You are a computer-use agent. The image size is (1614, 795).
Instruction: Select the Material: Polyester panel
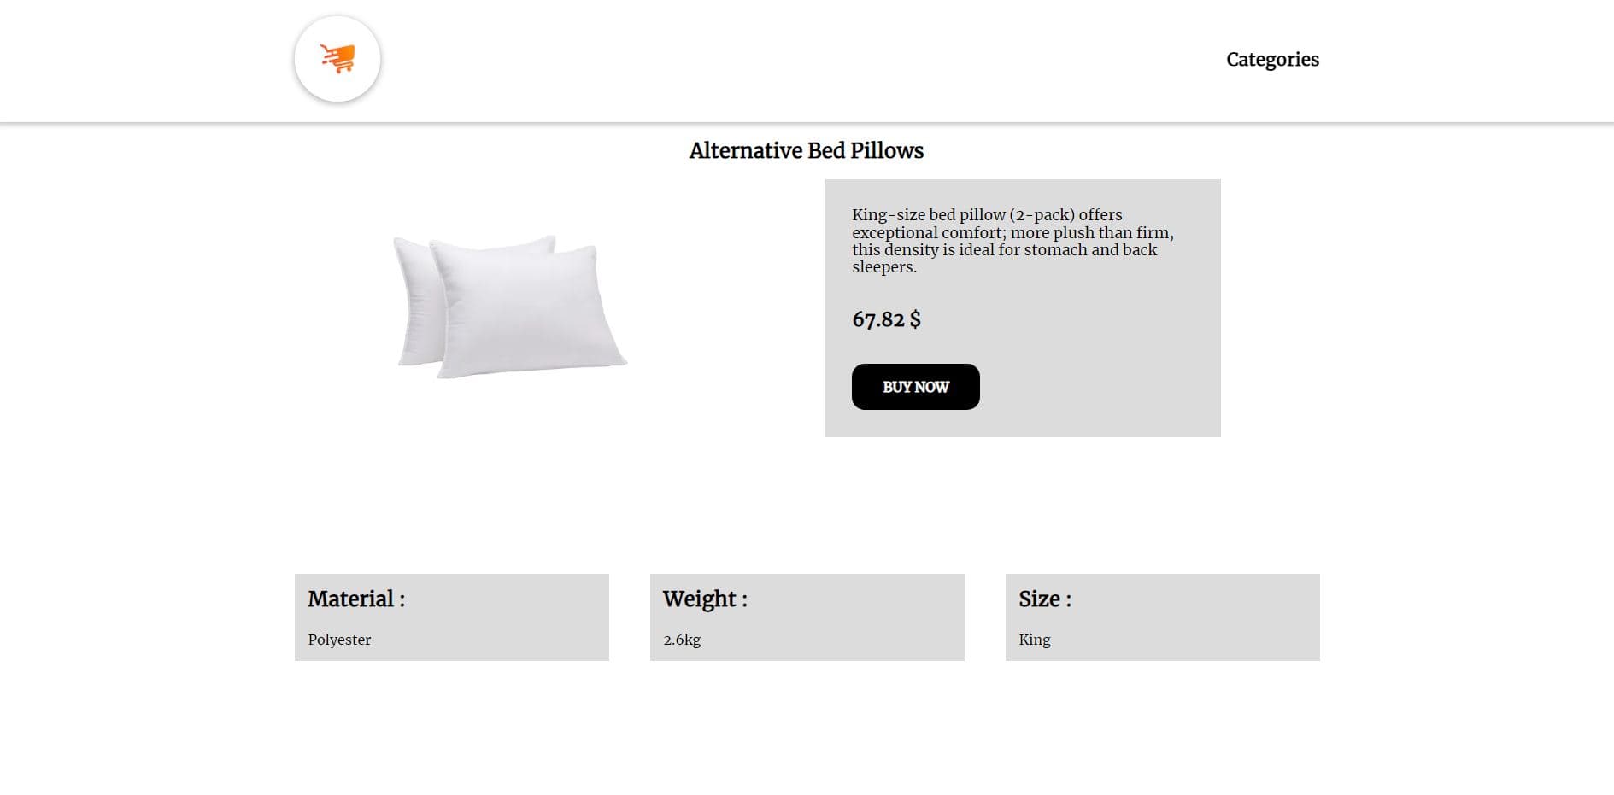pos(452,617)
